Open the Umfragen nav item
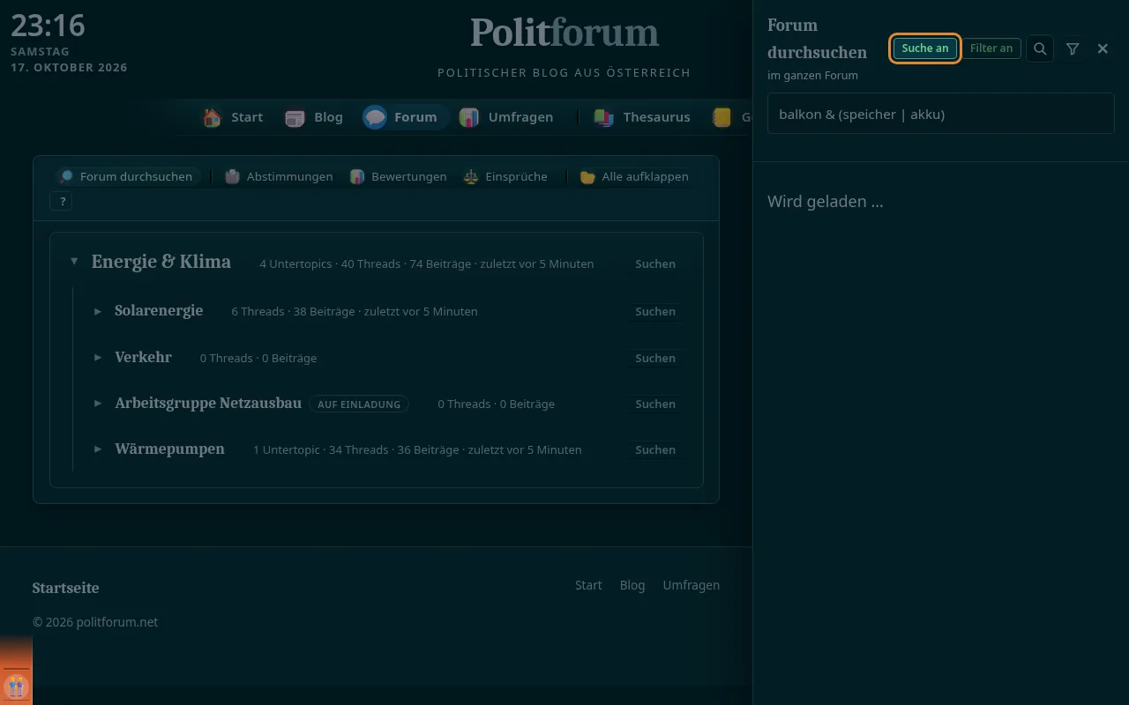Screen dimensions: 1129x705 coord(506,117)
